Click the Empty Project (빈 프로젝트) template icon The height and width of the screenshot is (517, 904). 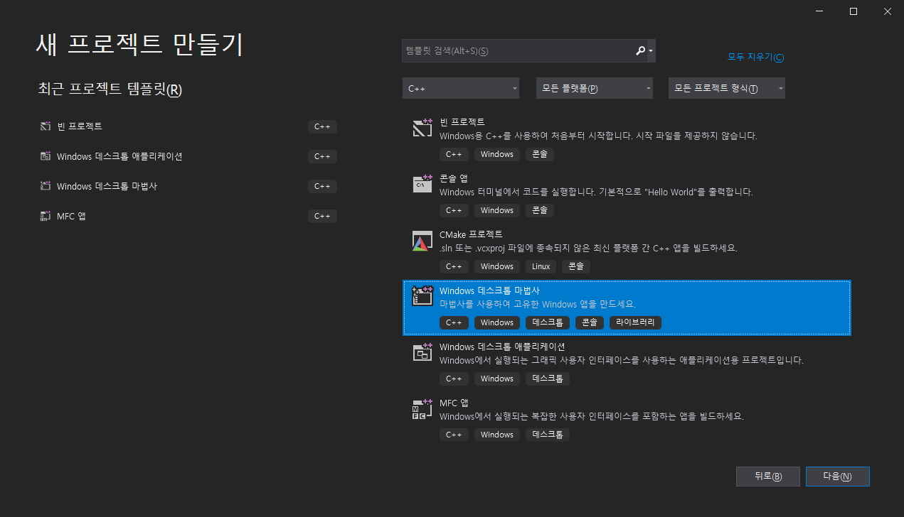[422, 128]
